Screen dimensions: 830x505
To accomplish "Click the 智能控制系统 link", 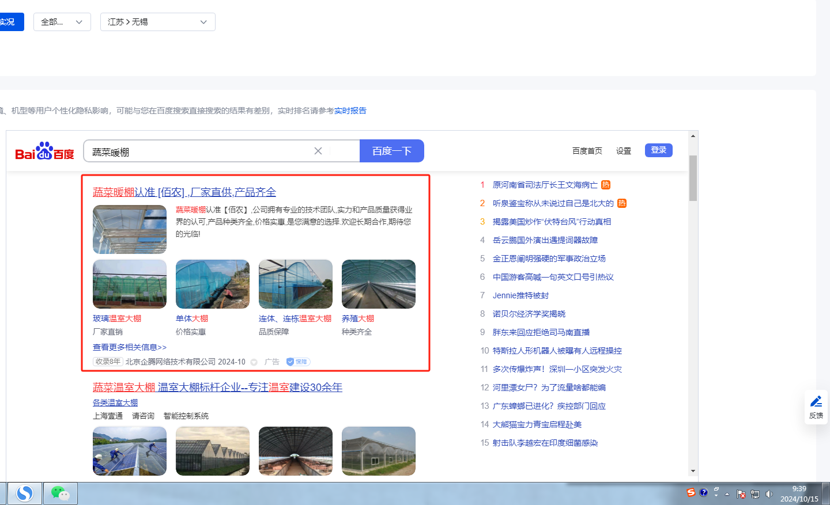I will click(186, 416).
